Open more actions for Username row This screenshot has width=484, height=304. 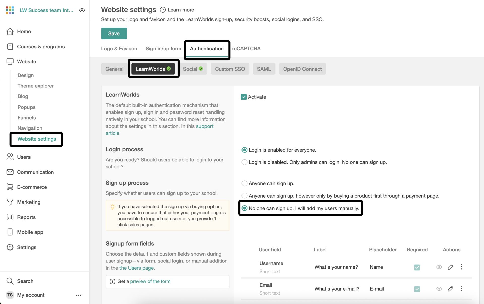coord(461,267)
